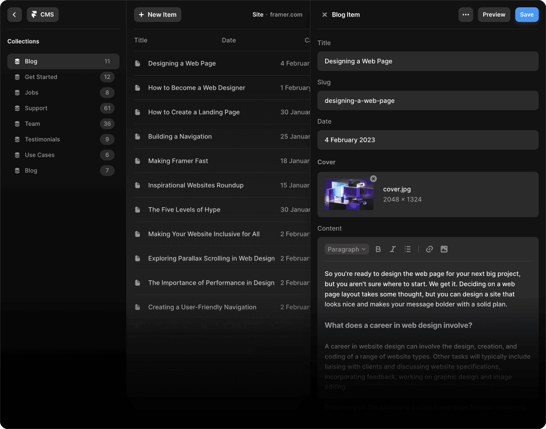The width and height of the screenshot is (546, 429).
Task: Open the three-dot more options menu
Action: pyautogui.click(x=466, y=15)
